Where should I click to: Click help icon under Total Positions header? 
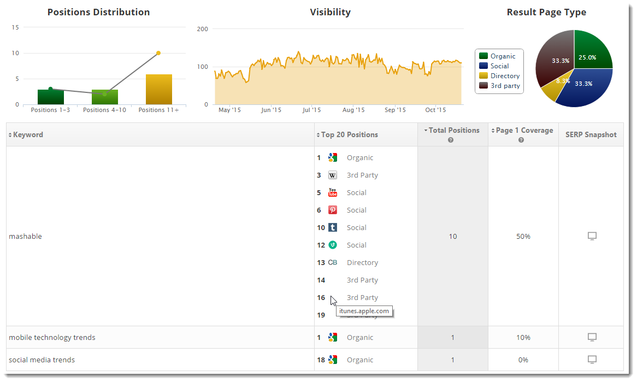click(451, 140)
